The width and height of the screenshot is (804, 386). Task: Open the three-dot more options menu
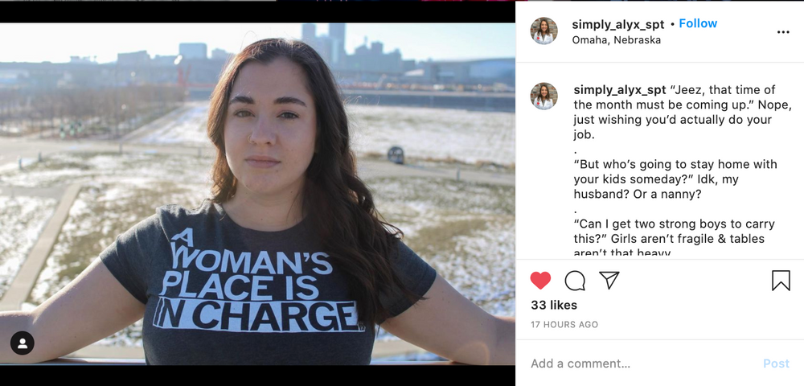pyautogui.click(x=783, y=32)
